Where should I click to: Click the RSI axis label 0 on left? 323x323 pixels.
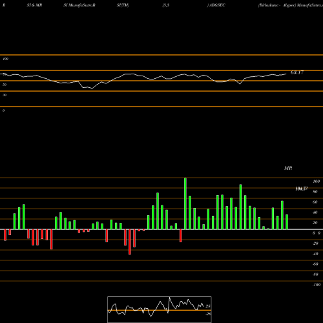[x=3, y=110]
